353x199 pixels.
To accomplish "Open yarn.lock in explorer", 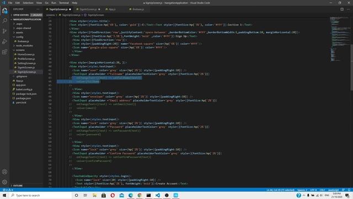I will pyautogui.click(x=21, y=103).
